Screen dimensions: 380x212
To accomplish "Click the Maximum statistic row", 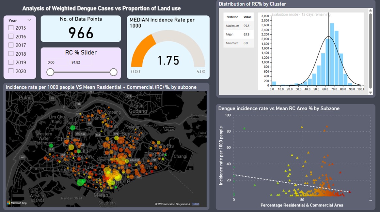I will click(x=238, y=26).
